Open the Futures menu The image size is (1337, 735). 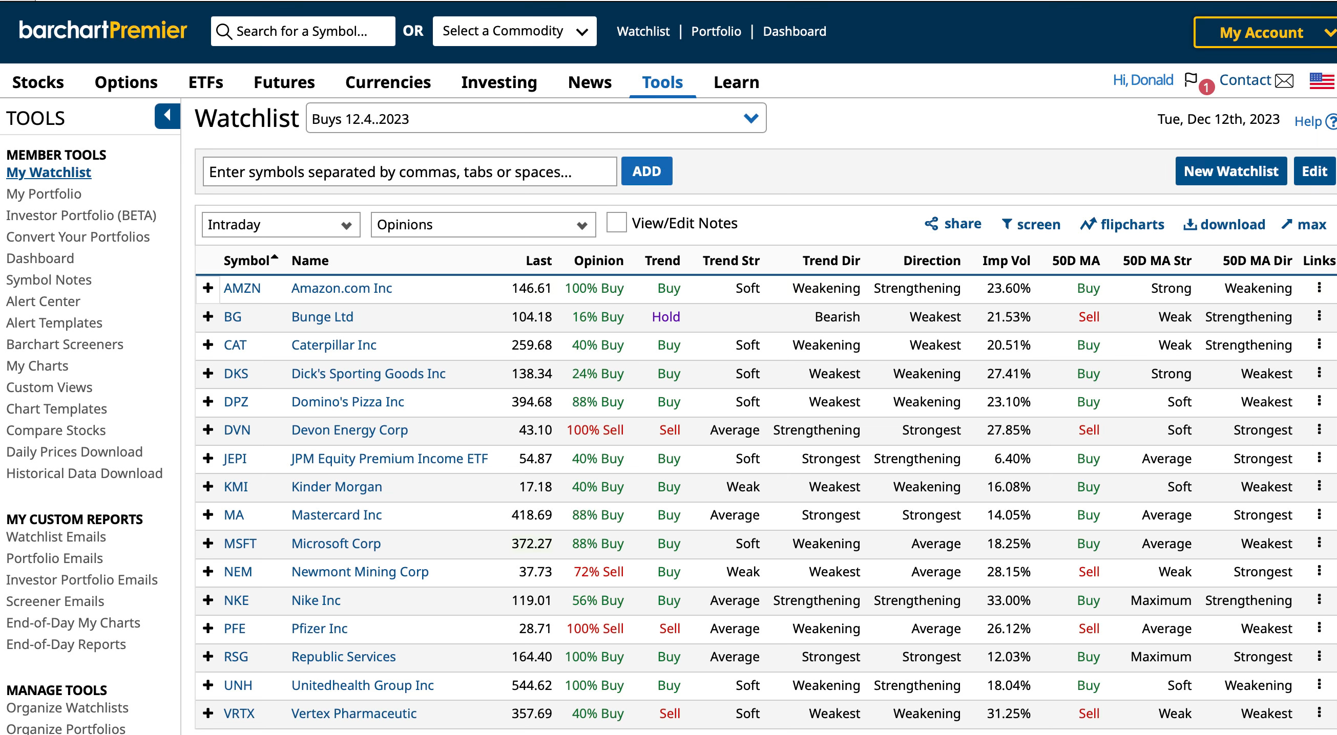click(284, 82)
